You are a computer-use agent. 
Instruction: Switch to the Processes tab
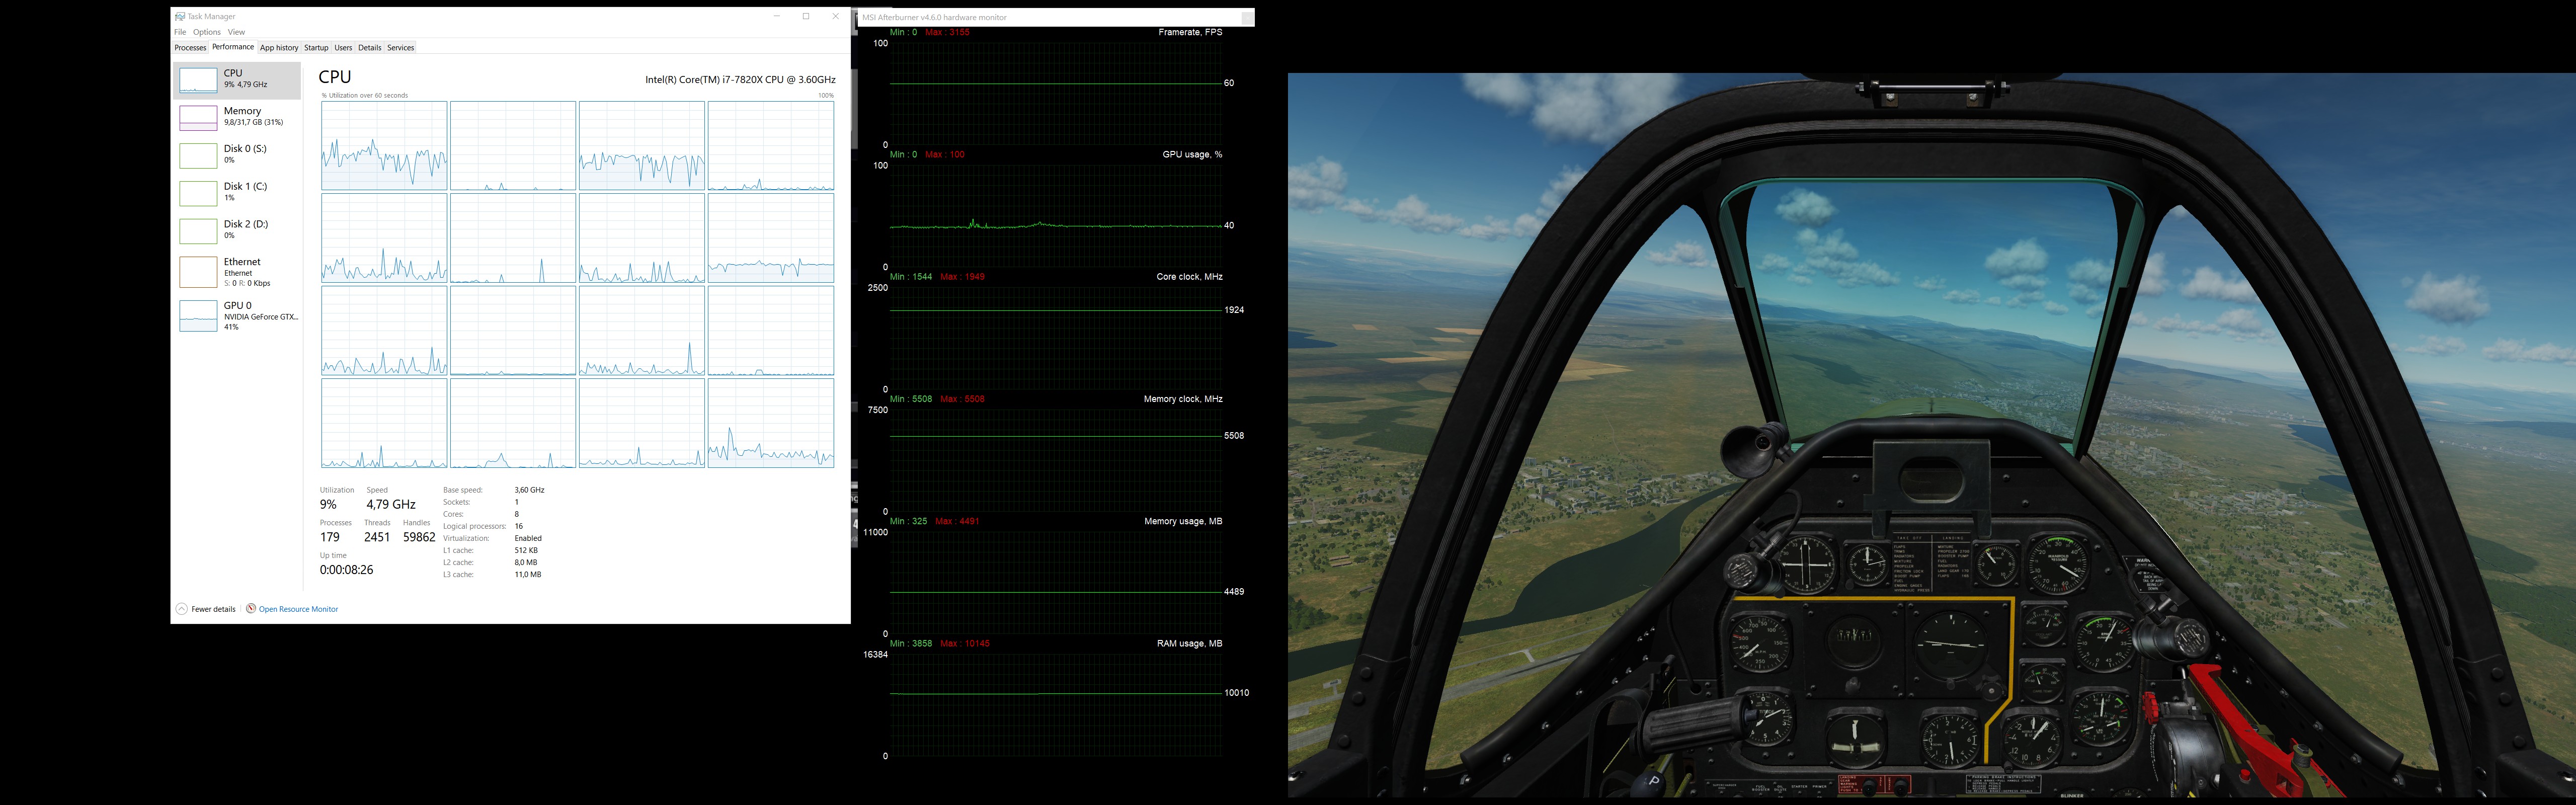[x=190, y=47]
